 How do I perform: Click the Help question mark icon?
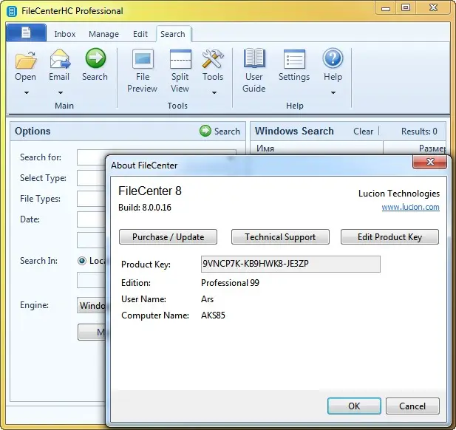(333, 58)
